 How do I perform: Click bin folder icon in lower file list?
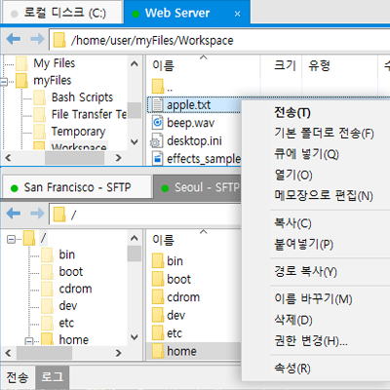pos(158,260)
